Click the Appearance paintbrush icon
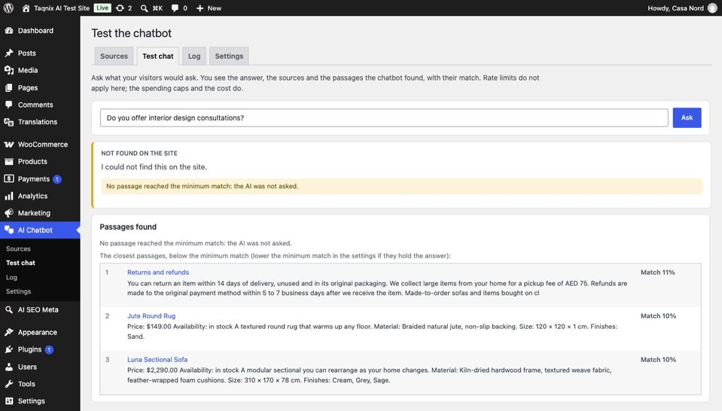722x411 pixels. point(9,332)
